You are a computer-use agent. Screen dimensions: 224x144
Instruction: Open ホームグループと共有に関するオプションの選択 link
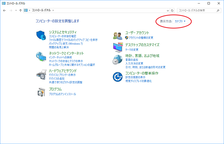pos(72,65)
